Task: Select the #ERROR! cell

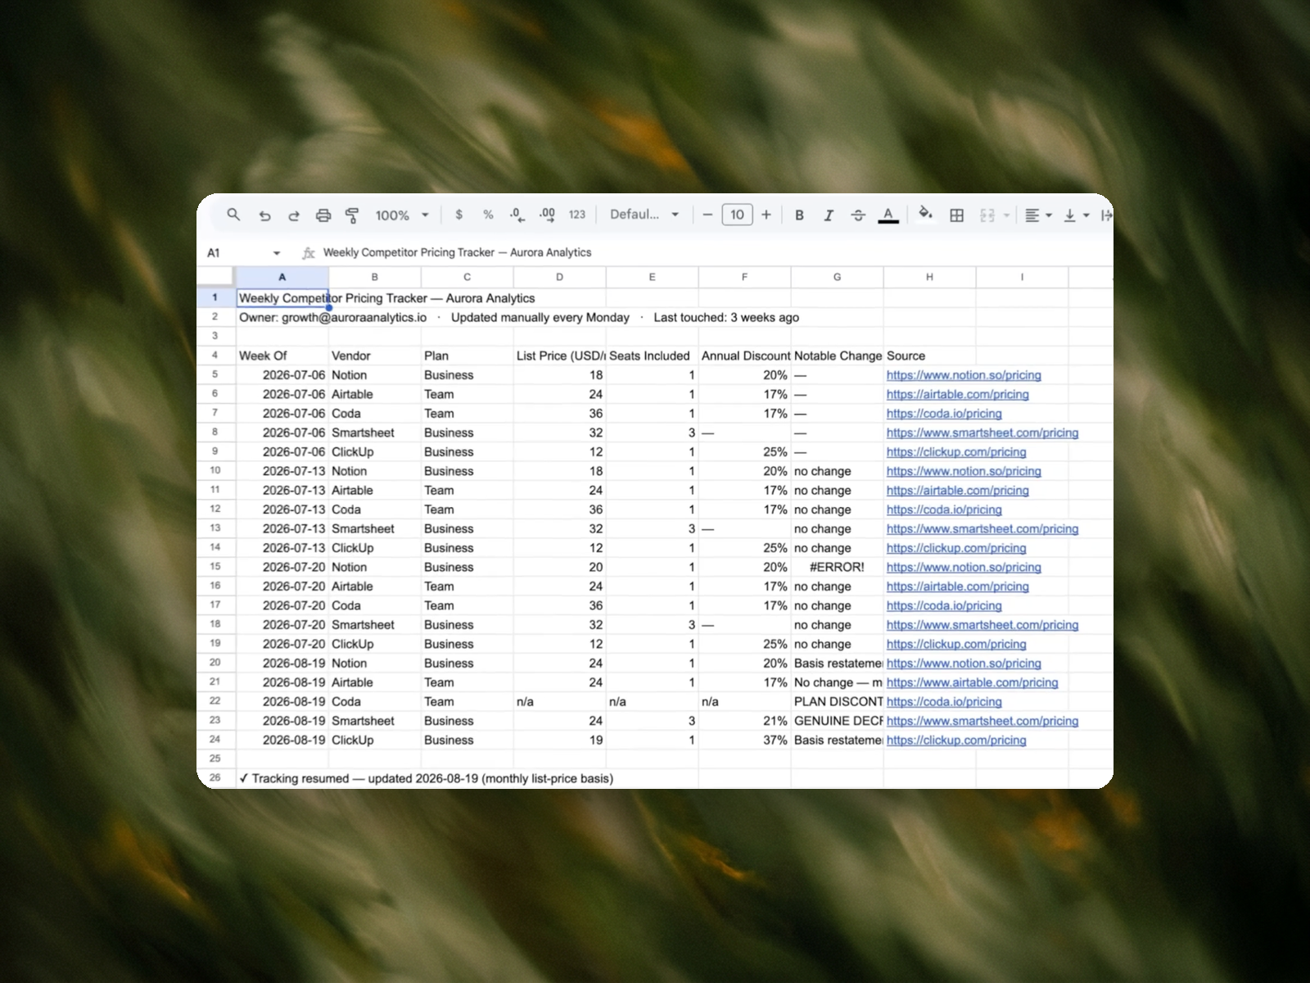Action: click(x=837, y=567)
